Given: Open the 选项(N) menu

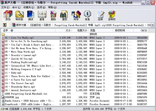Looking at the screenshot, I should (41, 8).
